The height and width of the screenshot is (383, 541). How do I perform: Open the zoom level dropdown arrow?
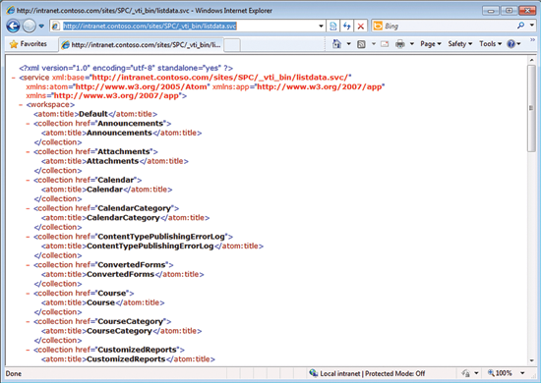(x=522, y=373)
